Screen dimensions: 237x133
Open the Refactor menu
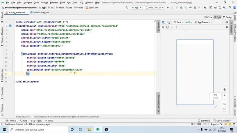pyautogui.click(x=54, y=3)
